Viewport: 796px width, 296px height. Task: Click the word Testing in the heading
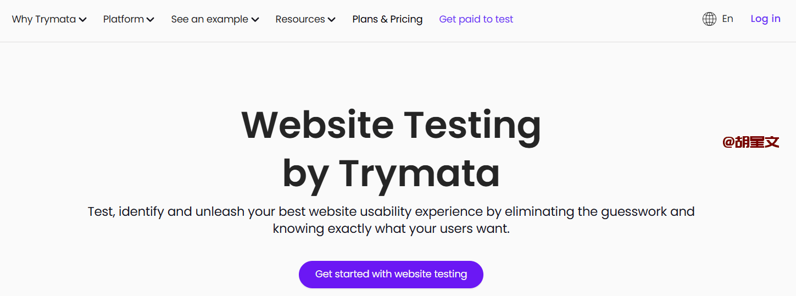pyautogui.click(x=472, y=125)
